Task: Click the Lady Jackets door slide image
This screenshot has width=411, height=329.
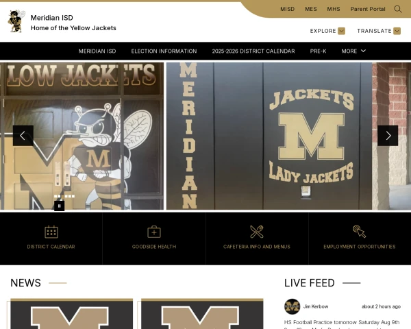Action: coord(269,136)
